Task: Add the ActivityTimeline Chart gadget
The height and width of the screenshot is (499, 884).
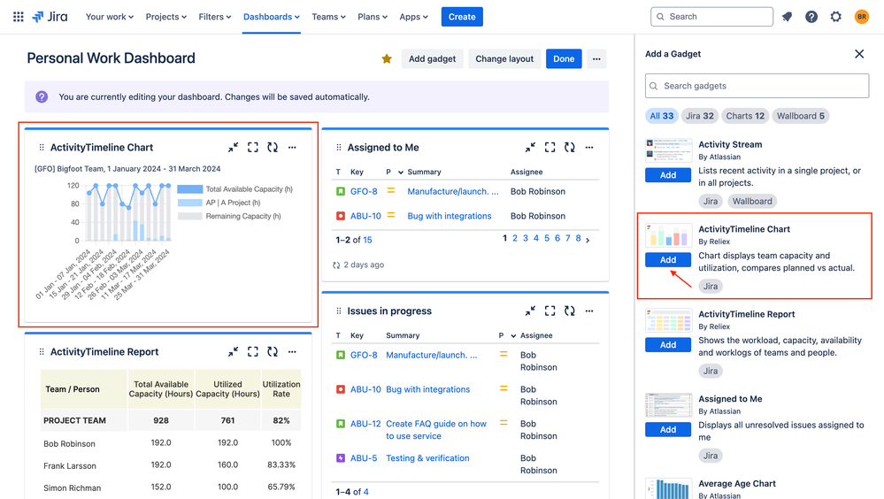Action: [668, 259]
